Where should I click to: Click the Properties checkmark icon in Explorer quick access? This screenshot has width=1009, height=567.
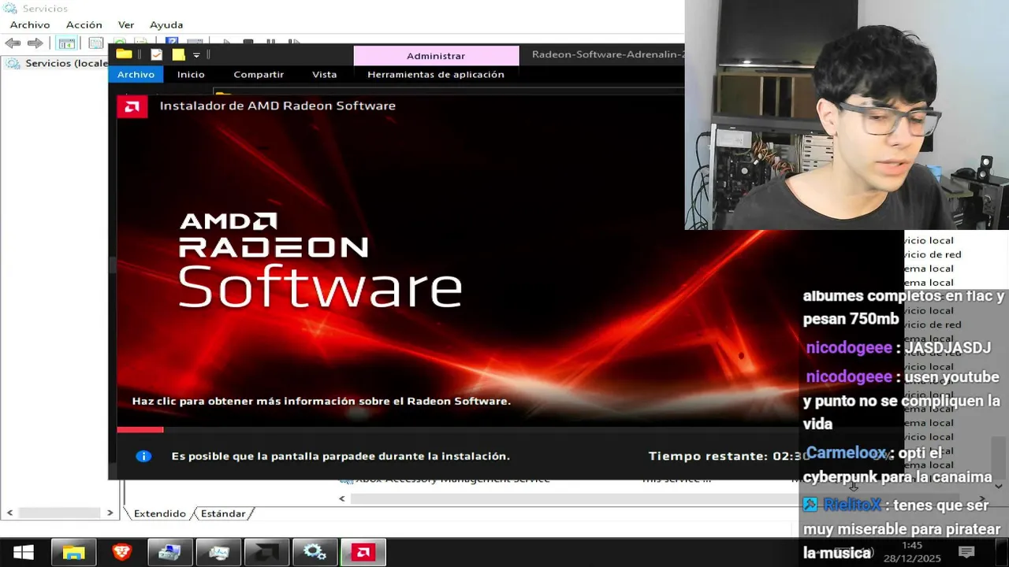tap(156, 54)
